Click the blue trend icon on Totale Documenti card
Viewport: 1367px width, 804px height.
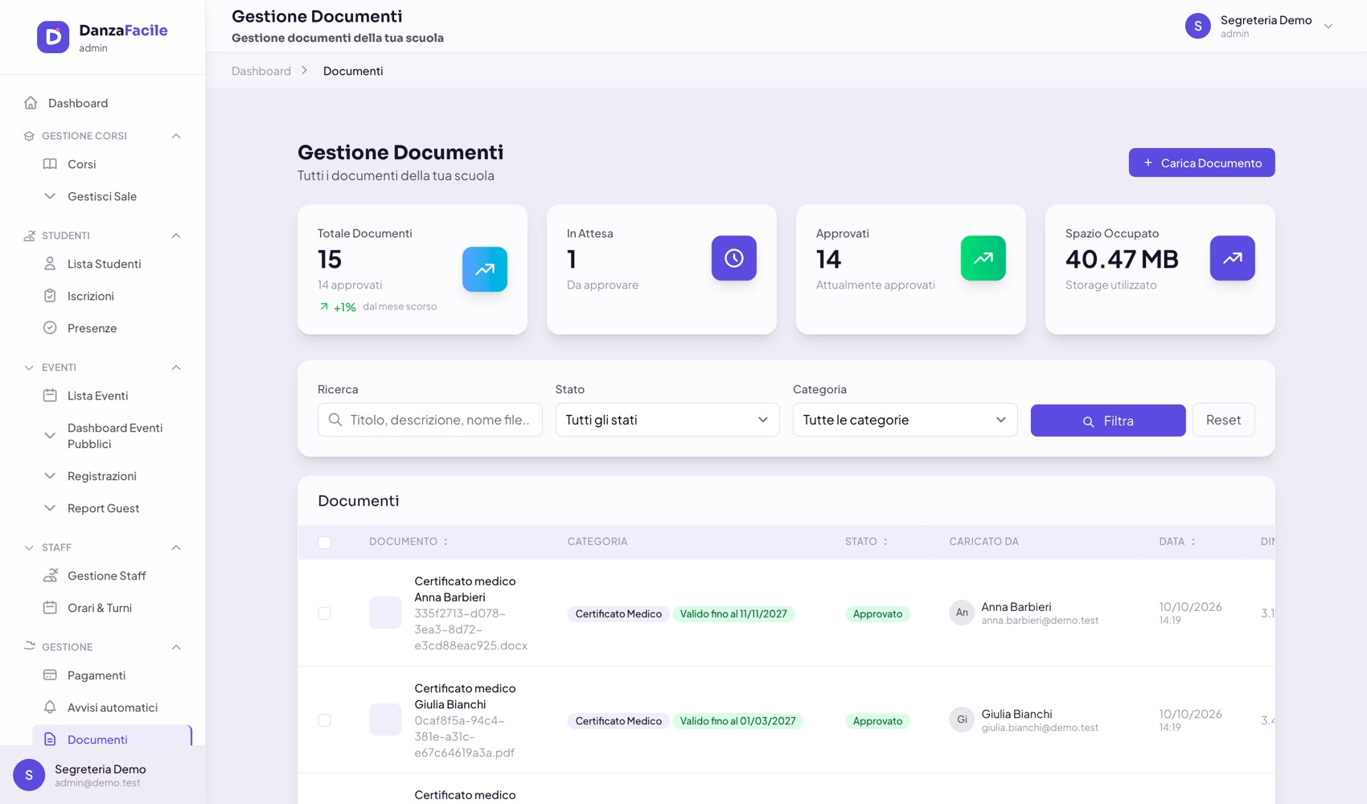485,269
